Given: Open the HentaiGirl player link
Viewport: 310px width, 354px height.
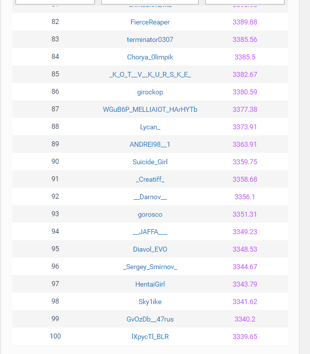Looking at the screenshot, I should pos(150,284).
